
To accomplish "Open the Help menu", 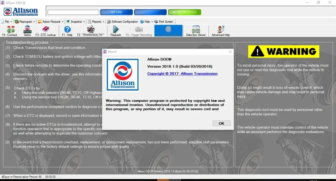I will coord(145,21).
